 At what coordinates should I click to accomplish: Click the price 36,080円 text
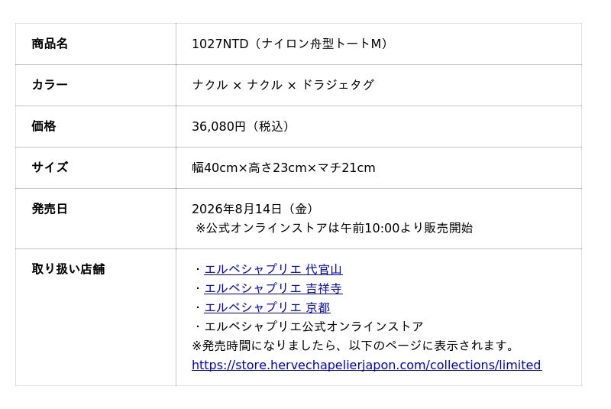click(218, 126)
